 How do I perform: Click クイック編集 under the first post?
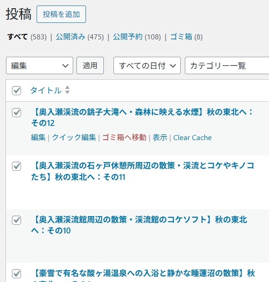[74, 138]
